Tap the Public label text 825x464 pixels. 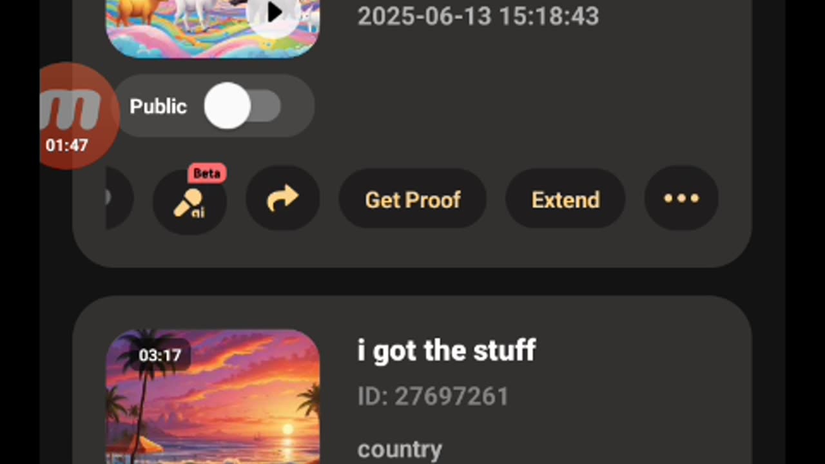(x=158, y=106)
